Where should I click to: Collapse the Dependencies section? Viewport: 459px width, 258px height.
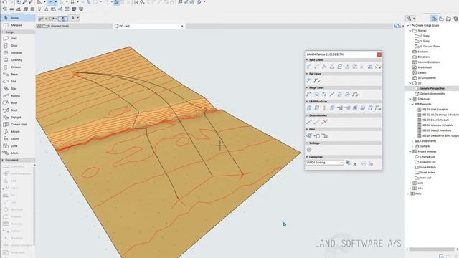(307, 115)
